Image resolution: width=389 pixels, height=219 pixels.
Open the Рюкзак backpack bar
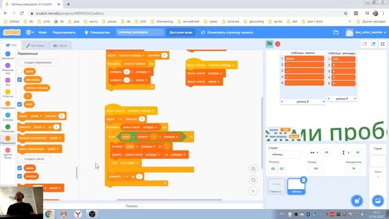coord(131,206)
